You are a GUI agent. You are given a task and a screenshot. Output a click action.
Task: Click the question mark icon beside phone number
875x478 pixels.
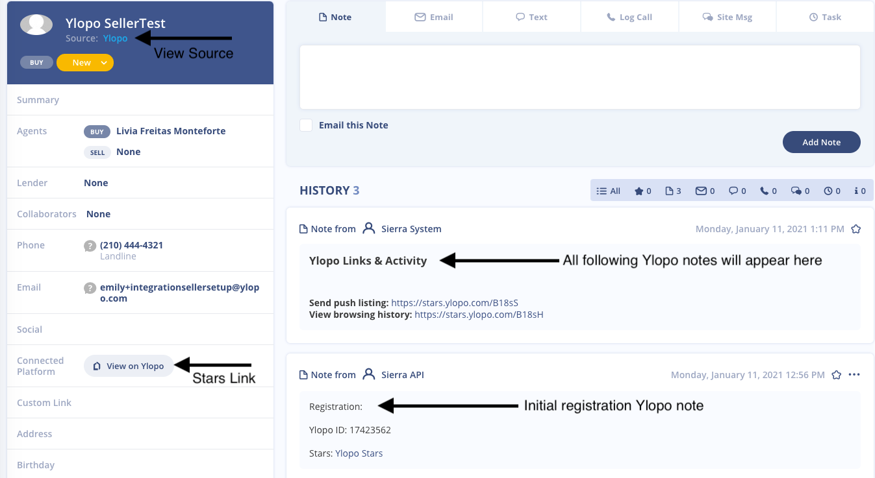90,246
